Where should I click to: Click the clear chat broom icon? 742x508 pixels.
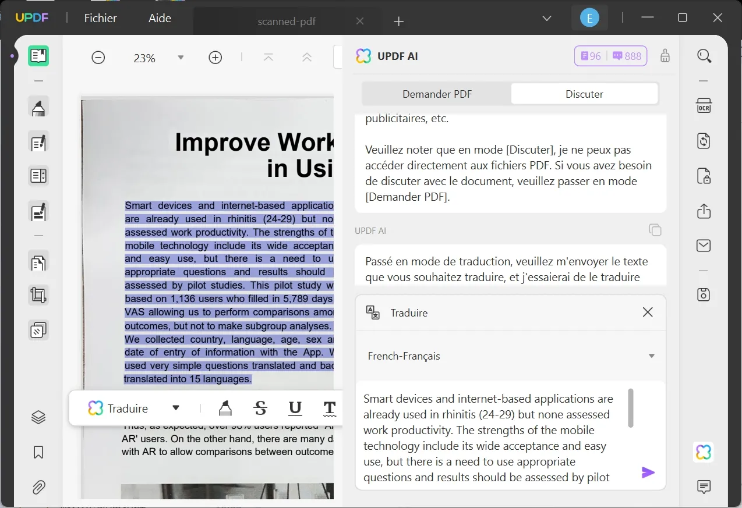[665, 56]
